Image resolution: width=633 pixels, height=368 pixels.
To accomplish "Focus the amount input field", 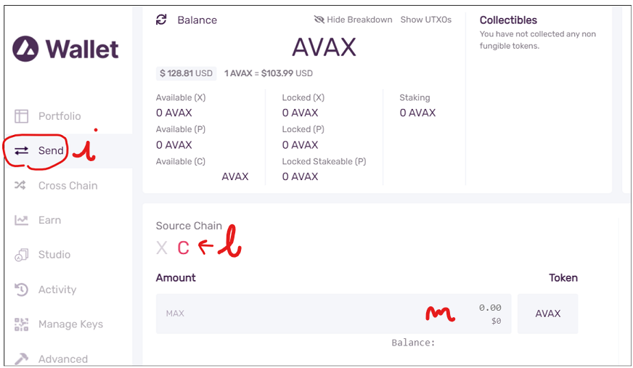I will coord(333,314).
